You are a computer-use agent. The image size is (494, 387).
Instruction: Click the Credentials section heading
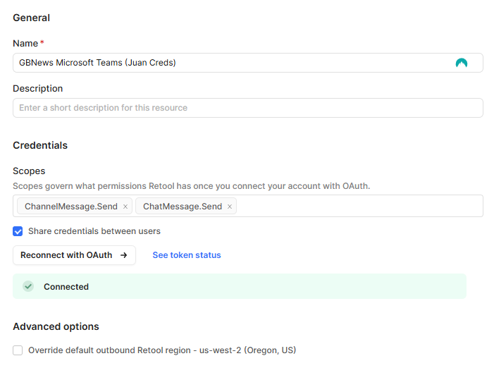pos(40,145)
